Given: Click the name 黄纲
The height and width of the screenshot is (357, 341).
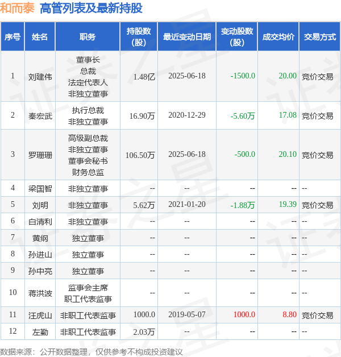Looking at the screenshot, I should tap(40, 238).
